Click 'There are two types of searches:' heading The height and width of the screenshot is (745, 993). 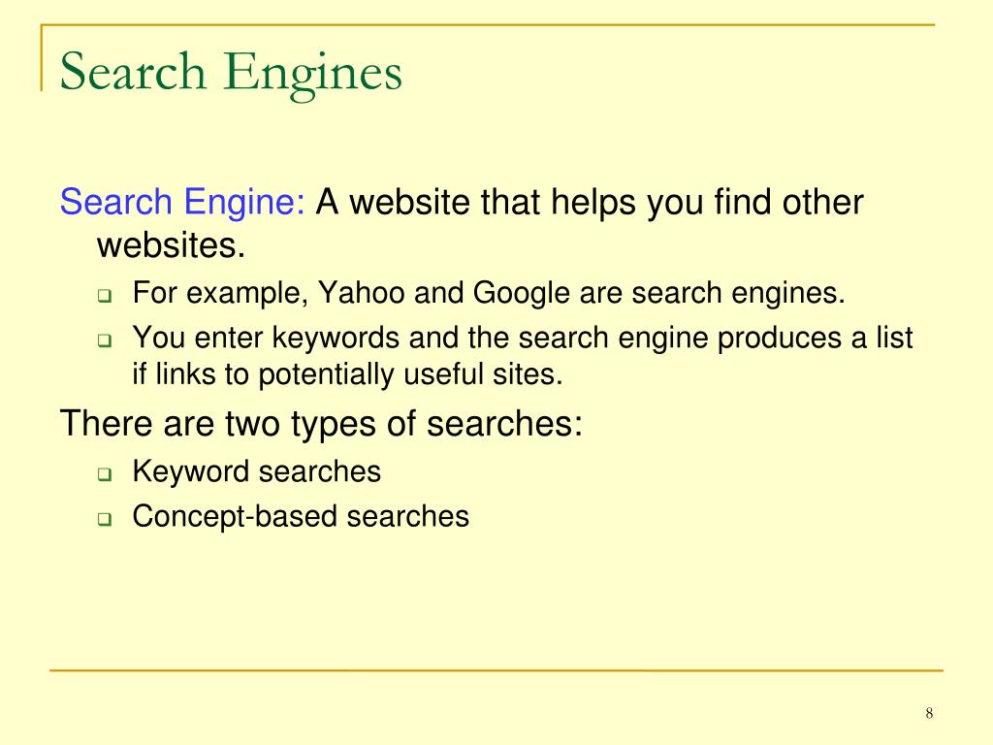(321, 424)
